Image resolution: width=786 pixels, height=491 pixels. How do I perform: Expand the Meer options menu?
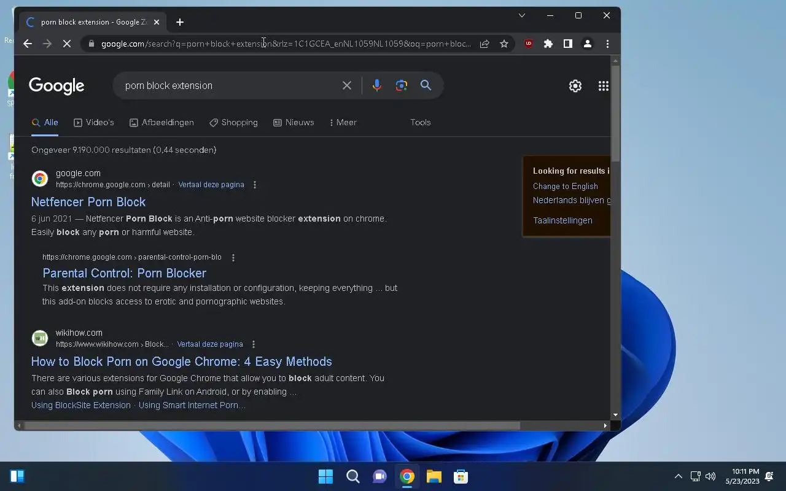(343, 122)
